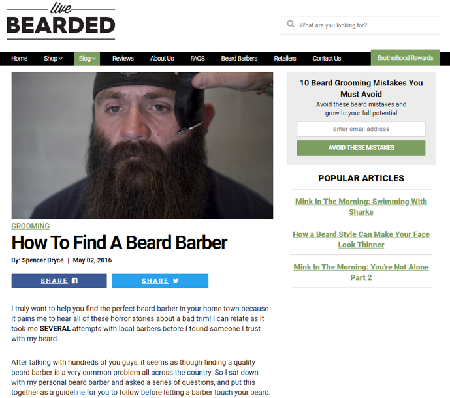Image resolution: width=450 pixels, height=398 pixels.
Task: Open the Live Bearded logo homepage
Action: (61, 20)
